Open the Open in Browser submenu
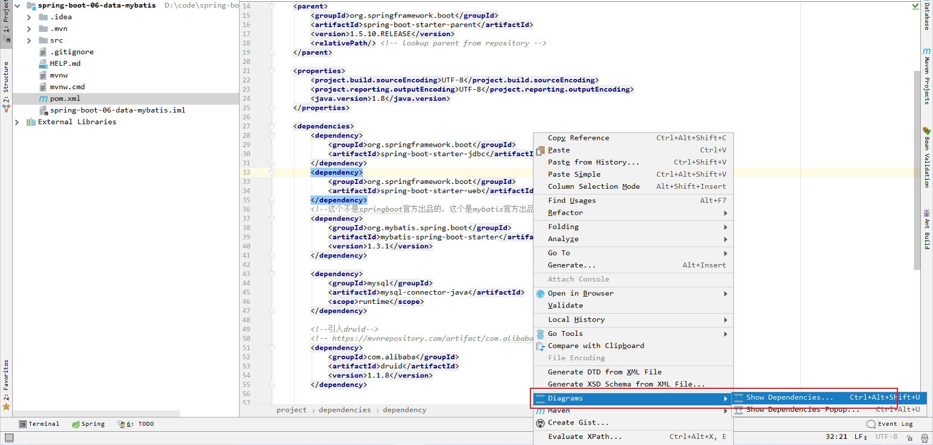 [x=633, y=294]
